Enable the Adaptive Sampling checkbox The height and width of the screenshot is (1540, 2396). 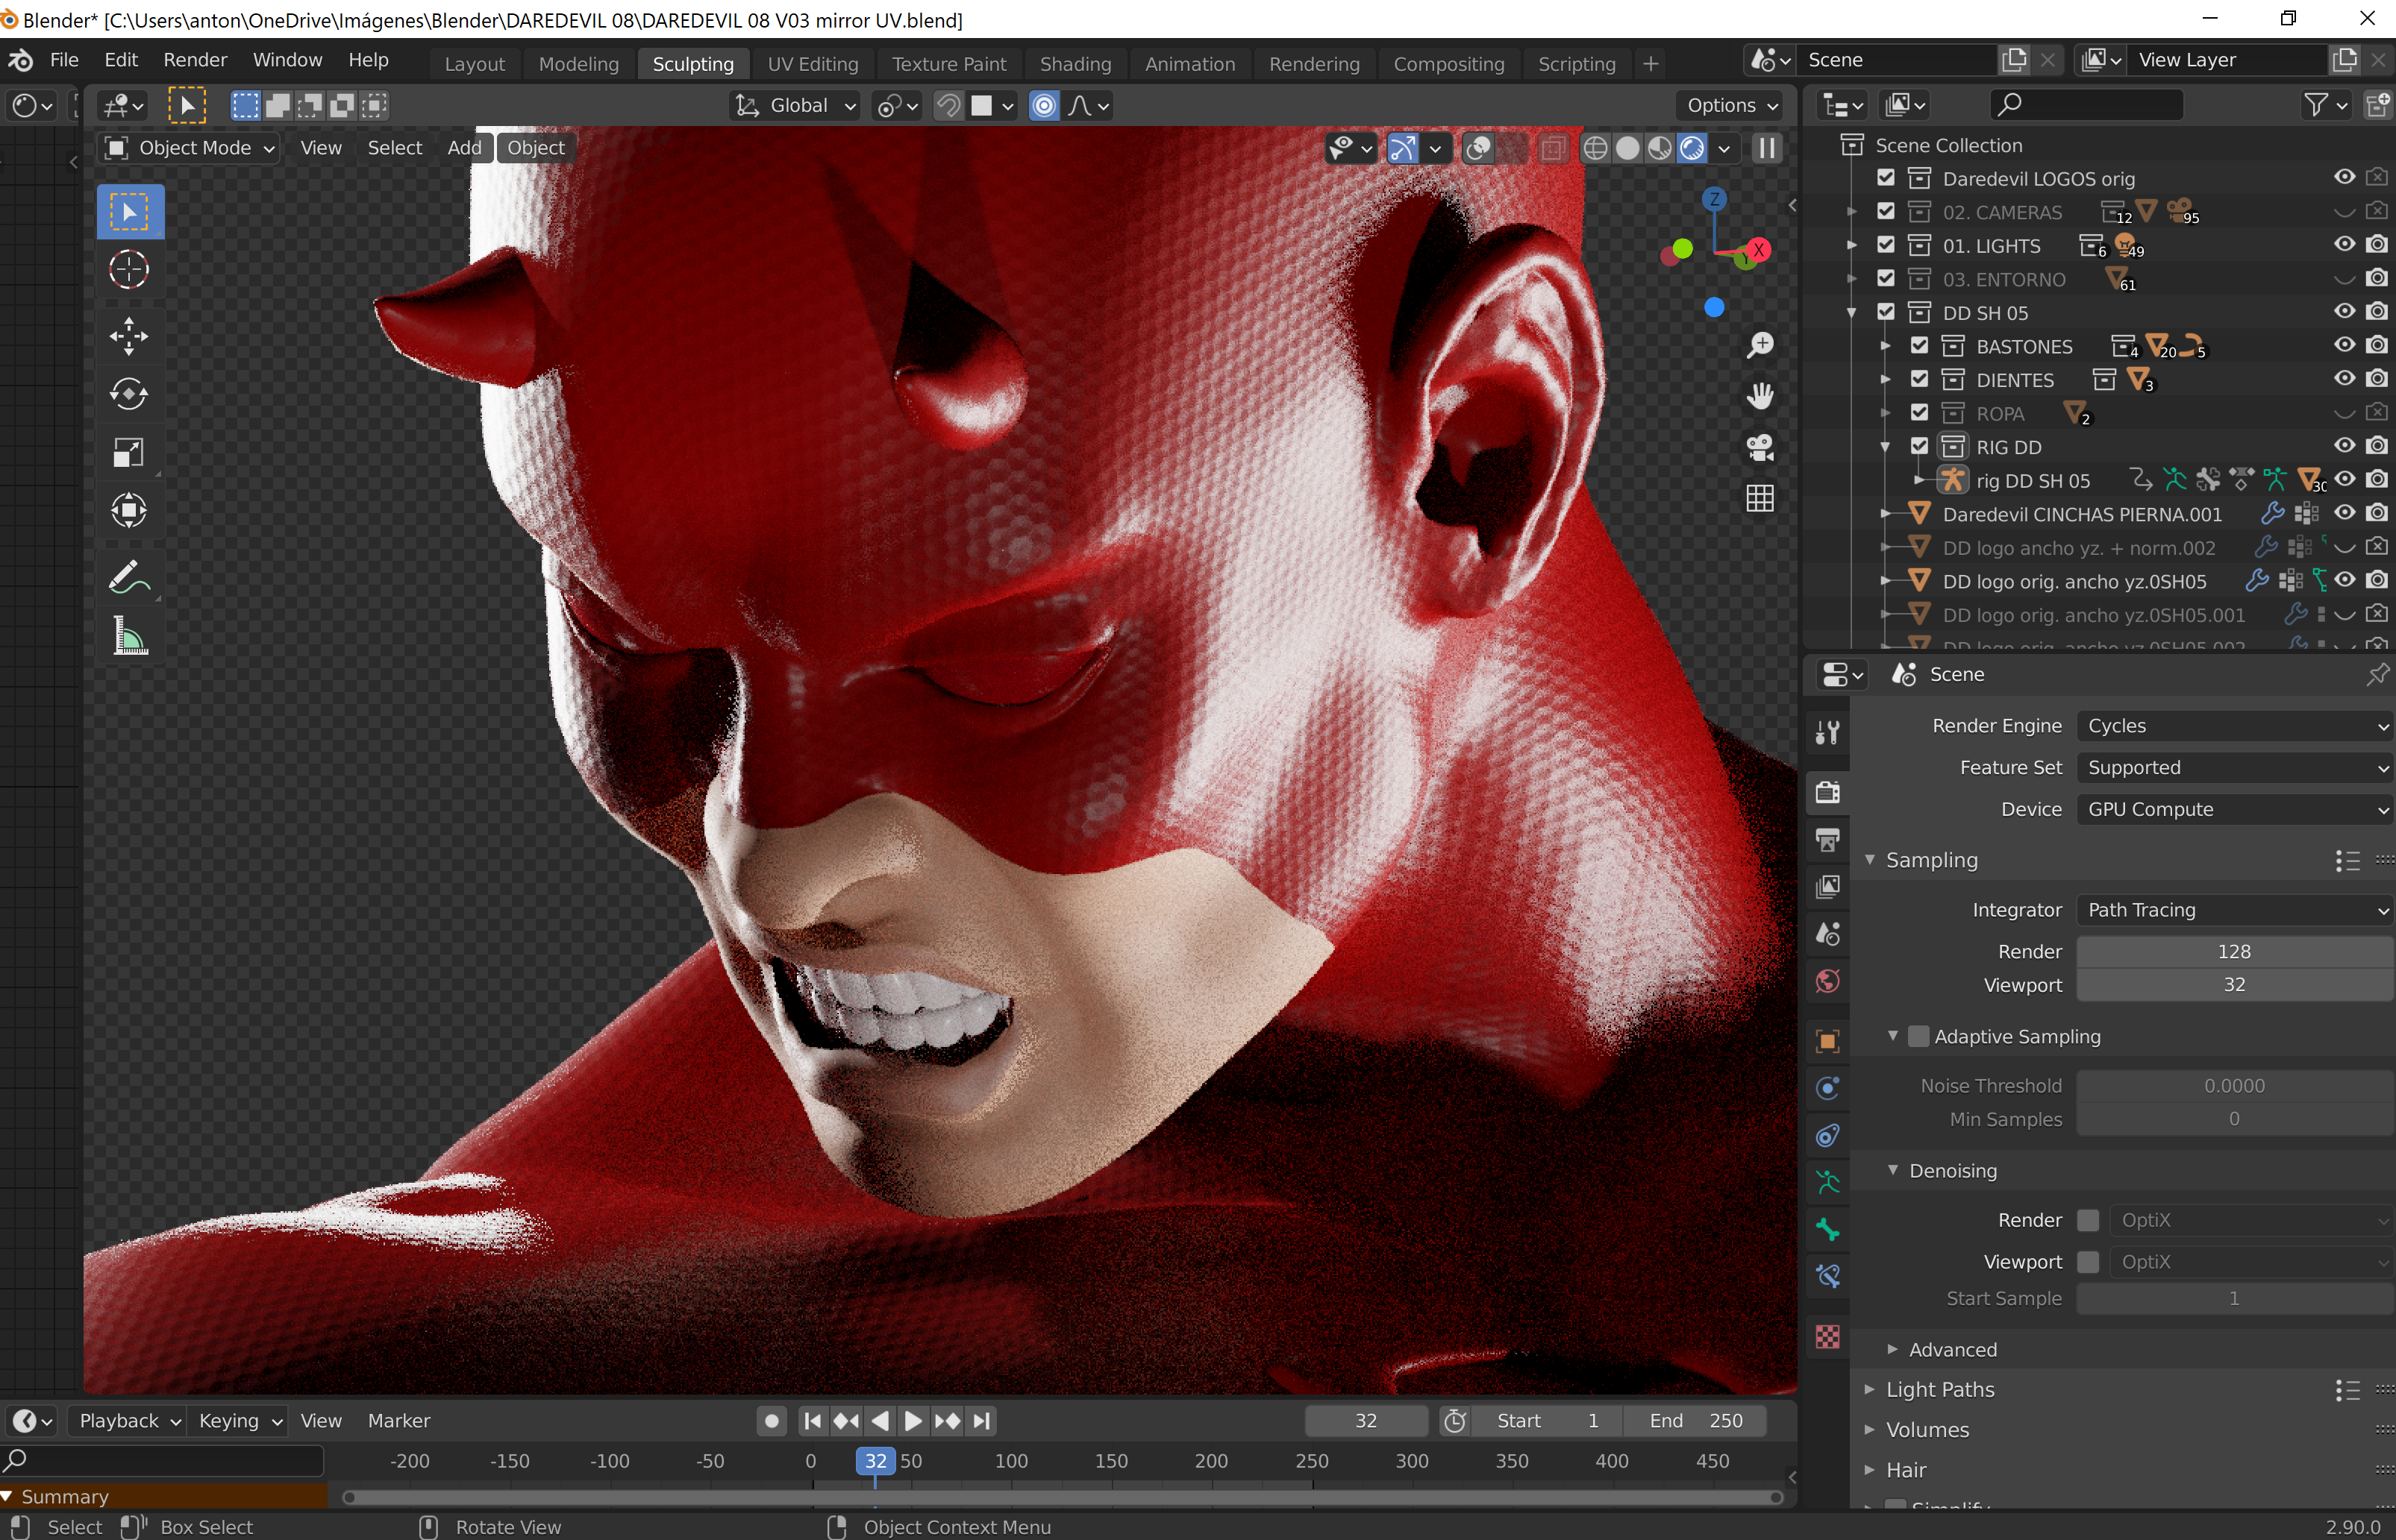(1918, 1036)
